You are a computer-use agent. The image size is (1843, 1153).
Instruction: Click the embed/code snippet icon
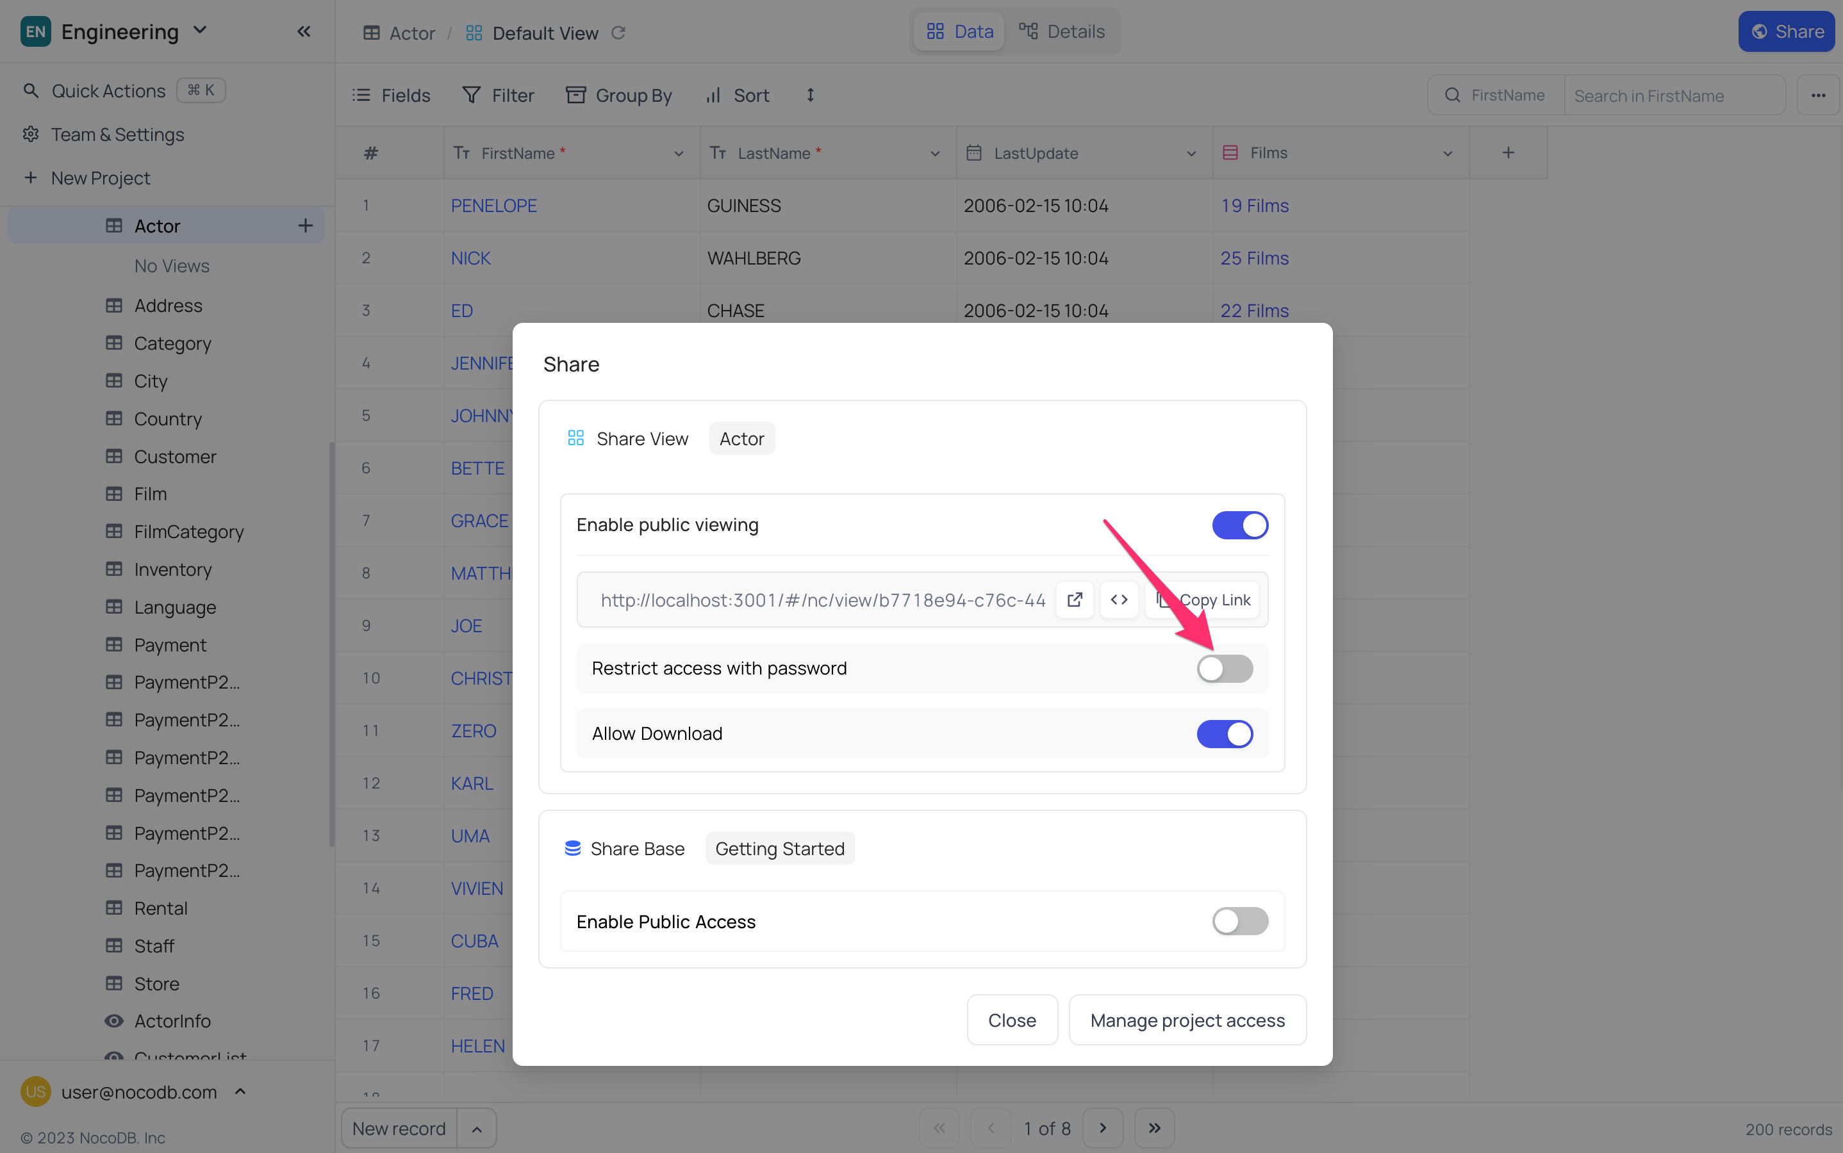coord(1120,600)
